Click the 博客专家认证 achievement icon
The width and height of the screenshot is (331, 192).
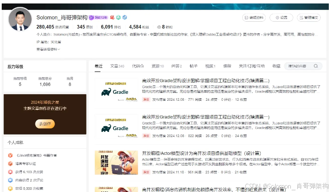[x=10, y=163]
